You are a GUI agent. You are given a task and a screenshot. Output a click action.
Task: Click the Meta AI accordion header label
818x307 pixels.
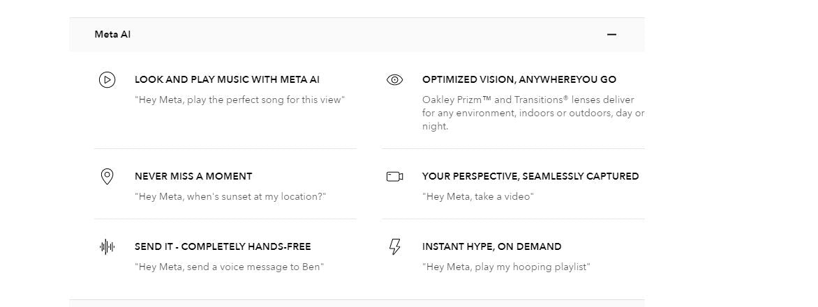(x=112, y=35)
